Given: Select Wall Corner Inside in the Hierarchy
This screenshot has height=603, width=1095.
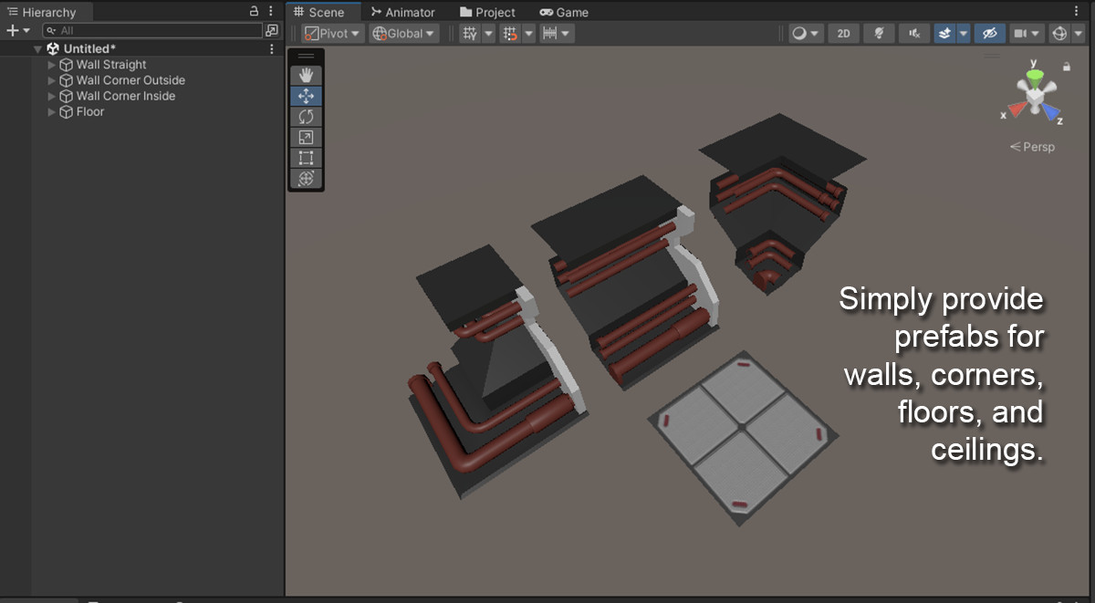Looking at the screenshot, I should pos(122,96).
